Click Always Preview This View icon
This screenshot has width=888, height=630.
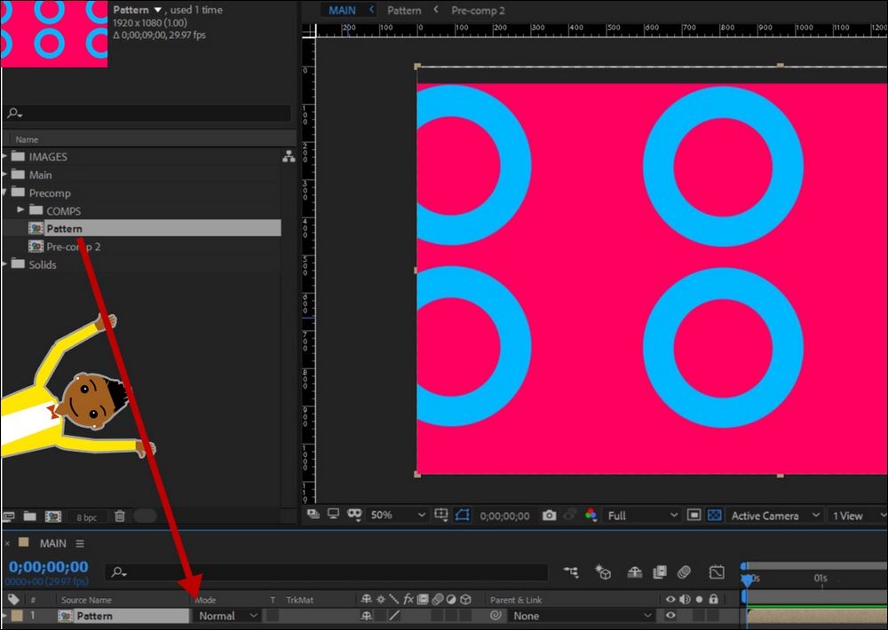[313, 514]
